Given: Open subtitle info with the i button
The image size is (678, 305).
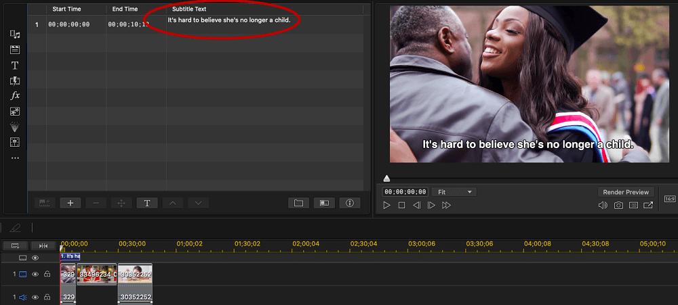Looking at the screenshot, I should coord(350,203).
